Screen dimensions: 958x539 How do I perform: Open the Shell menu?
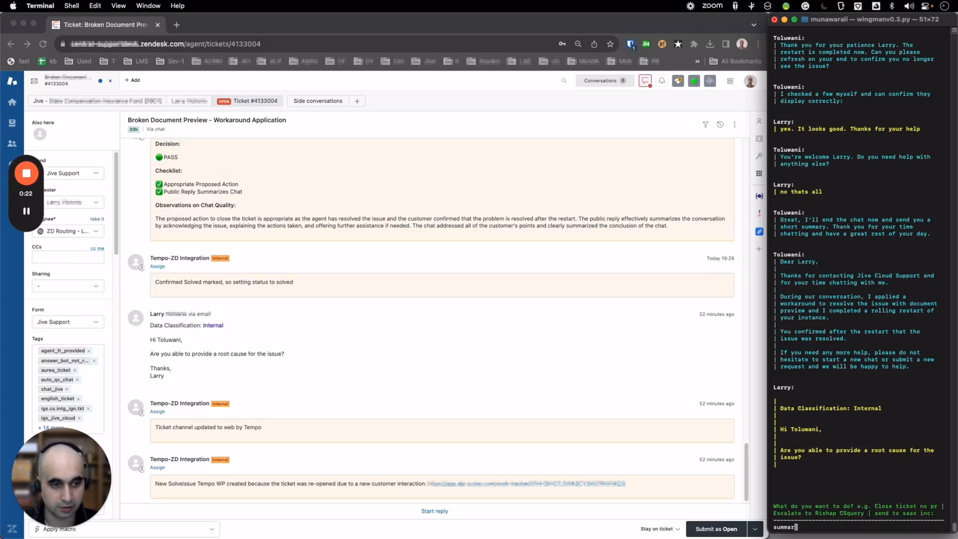(x=71, y=5)
